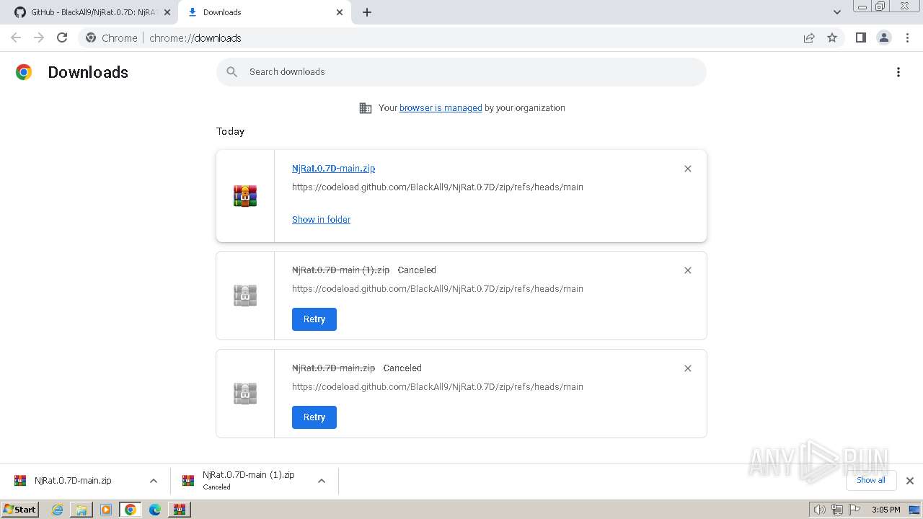Click the show desktop button
This screenshot has height=519, width=923.
pos(915,510)
